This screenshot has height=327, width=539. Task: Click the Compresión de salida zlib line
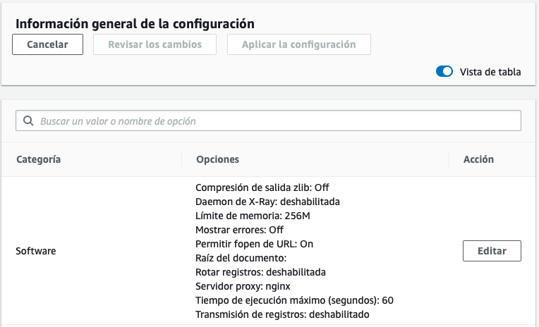coord(262,187)
